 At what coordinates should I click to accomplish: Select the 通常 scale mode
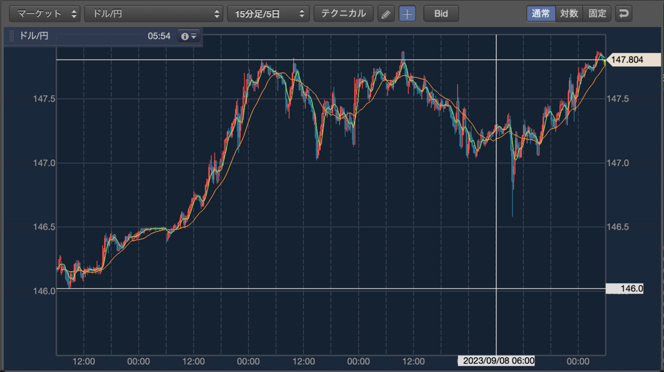(x=541, y=14)
